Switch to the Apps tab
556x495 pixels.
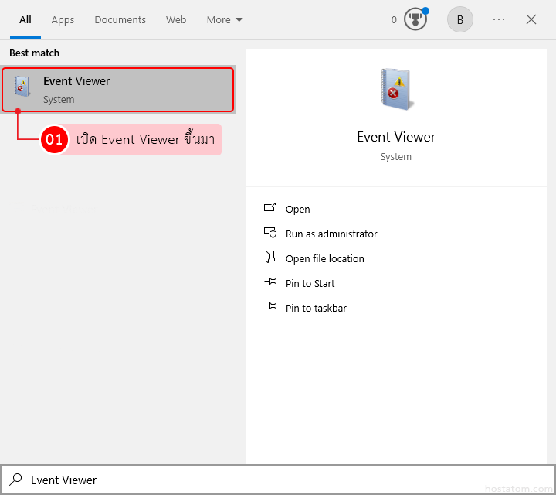point(63,20)
